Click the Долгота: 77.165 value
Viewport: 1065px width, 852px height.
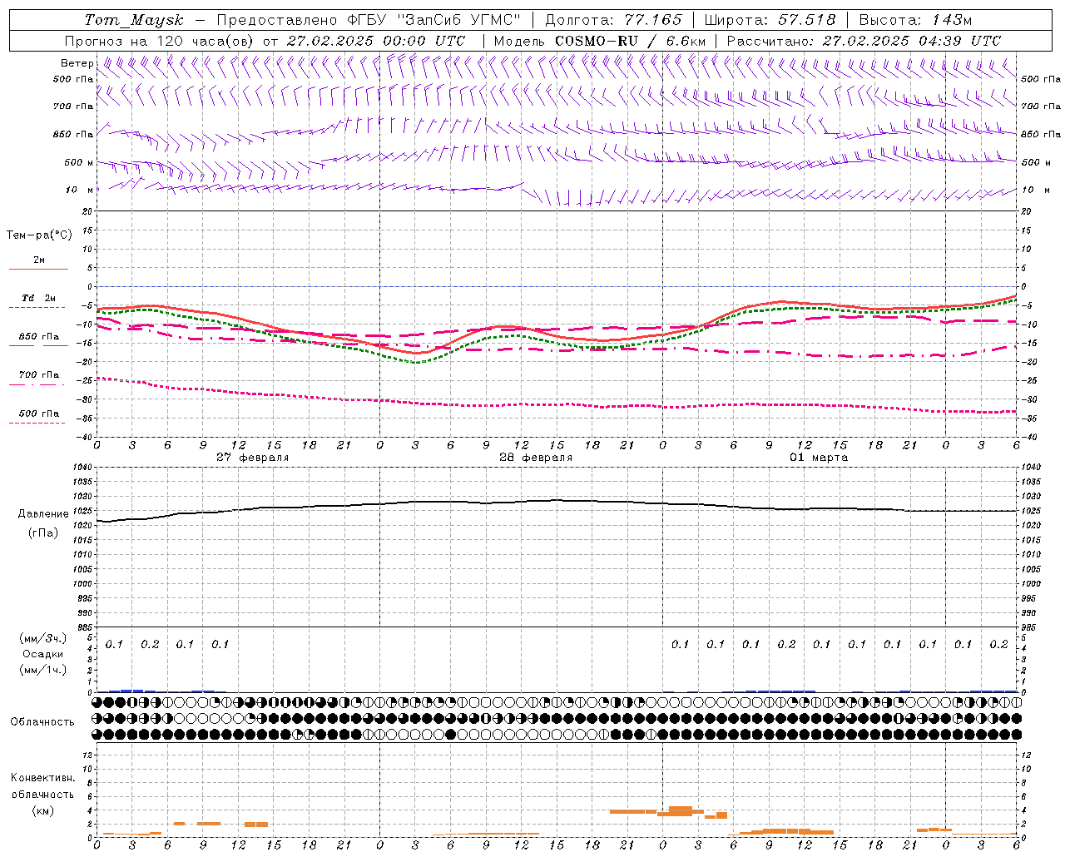click(x=613, y=20)
